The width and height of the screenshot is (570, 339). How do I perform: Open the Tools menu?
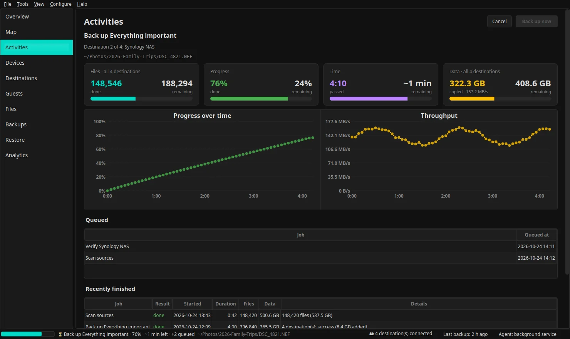(23, 4)
